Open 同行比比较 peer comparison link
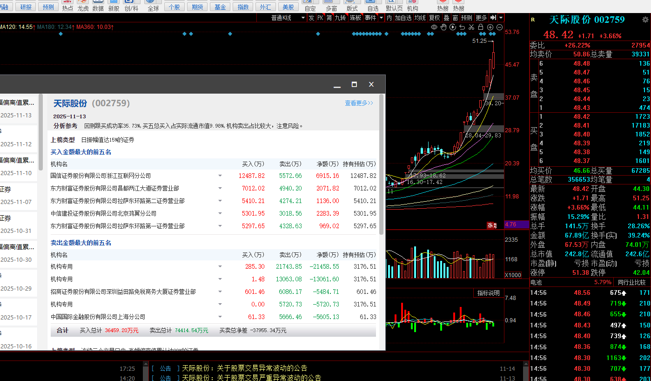651x381 pixels. pyautogui.click(x=631, y=282)
